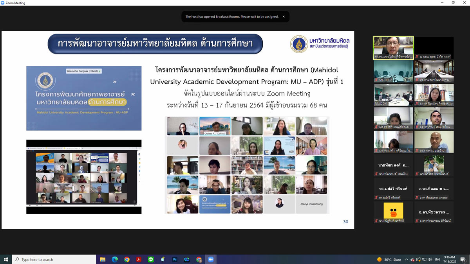Open the clock showing 9:16 AM
The image size is (470, 264).
[x=450, y=259]
